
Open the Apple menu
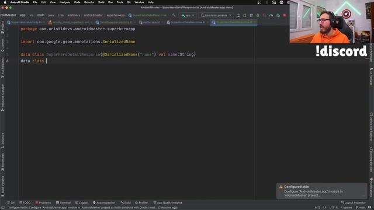click(5, 2)
